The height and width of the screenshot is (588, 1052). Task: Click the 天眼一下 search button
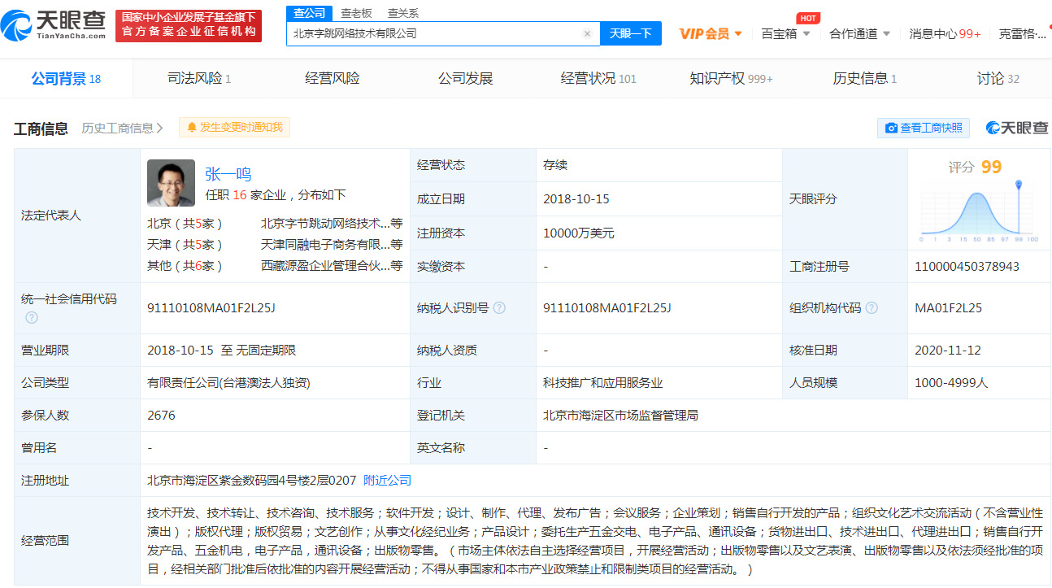[631, 33]
